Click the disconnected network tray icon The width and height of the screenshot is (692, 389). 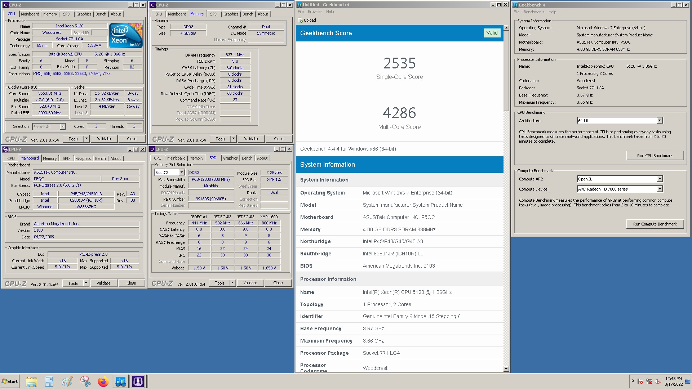click(649, 381)
